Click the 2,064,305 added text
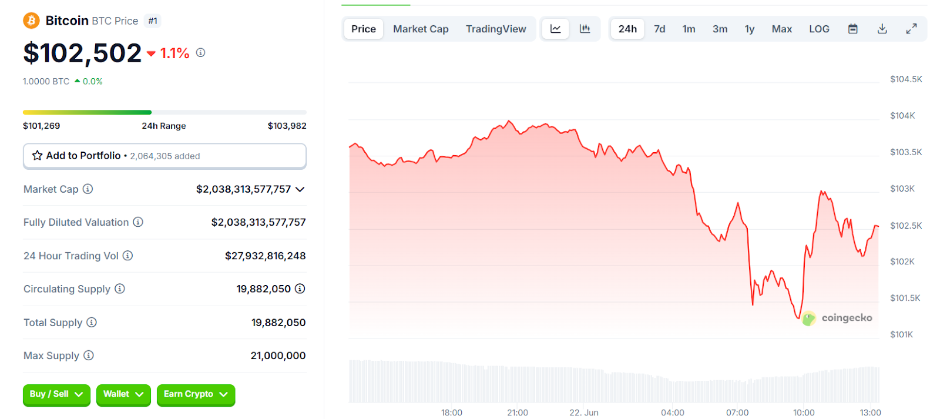 (x=165, y=156)
